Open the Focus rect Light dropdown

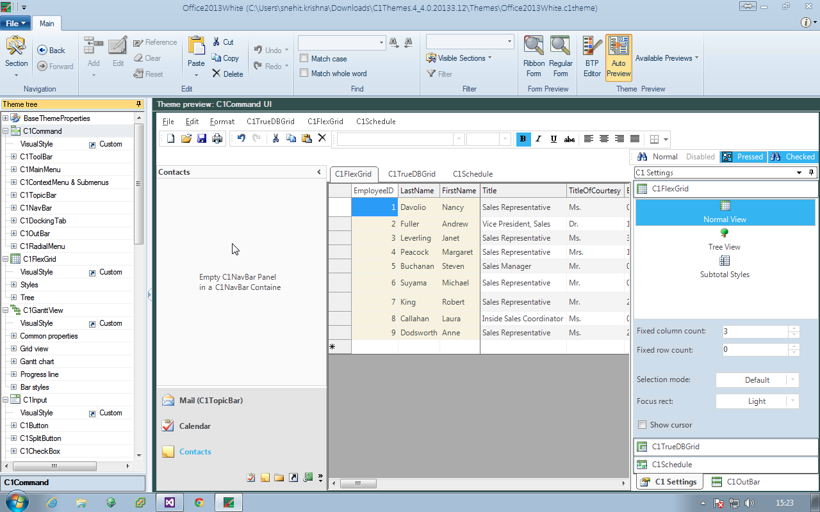point(793,401)
